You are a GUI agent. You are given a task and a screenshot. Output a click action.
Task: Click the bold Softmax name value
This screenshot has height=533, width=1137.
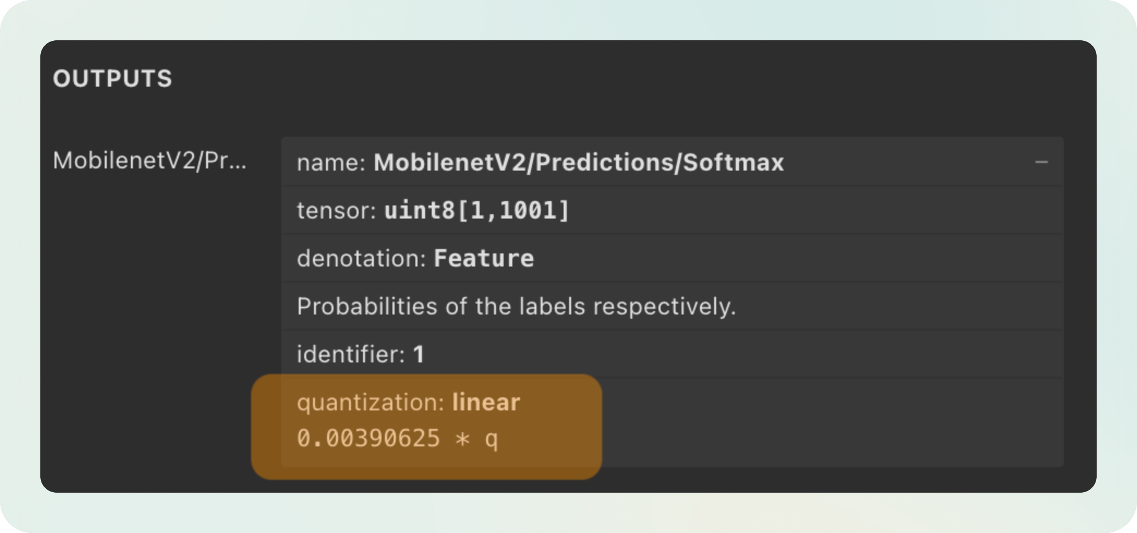[579, 162]
